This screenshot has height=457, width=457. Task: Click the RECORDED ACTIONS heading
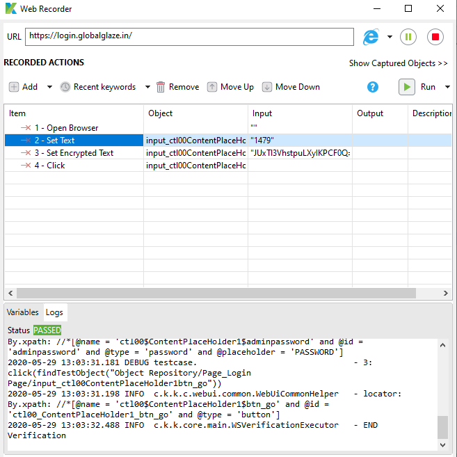coord(44,63)
